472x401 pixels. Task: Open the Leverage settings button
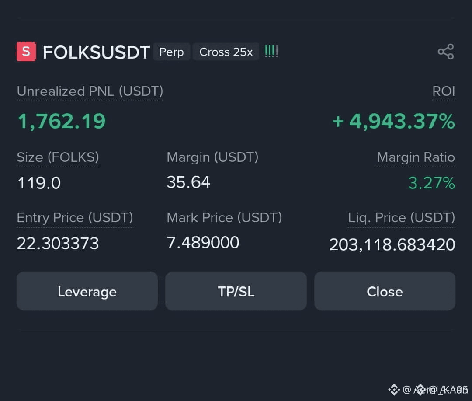[87, 291]
